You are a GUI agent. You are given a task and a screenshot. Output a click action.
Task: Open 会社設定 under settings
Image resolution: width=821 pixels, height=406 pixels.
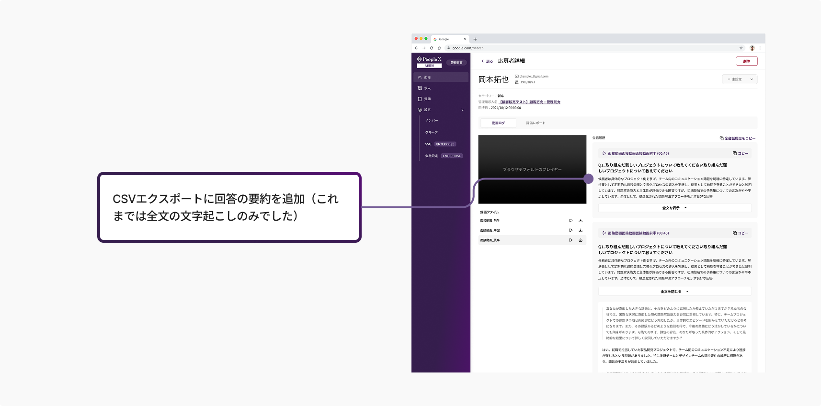coord(432,156)
